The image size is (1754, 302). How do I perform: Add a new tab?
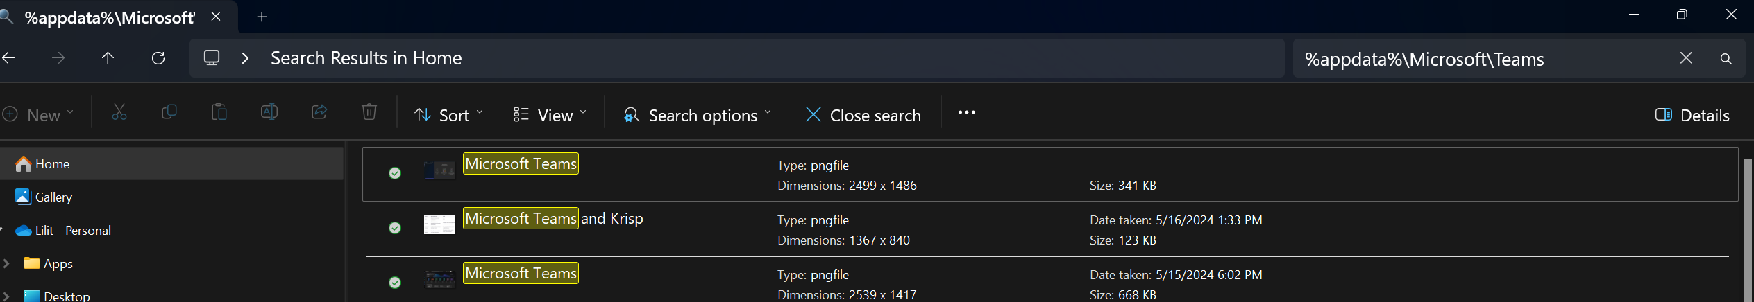point(262,17)
